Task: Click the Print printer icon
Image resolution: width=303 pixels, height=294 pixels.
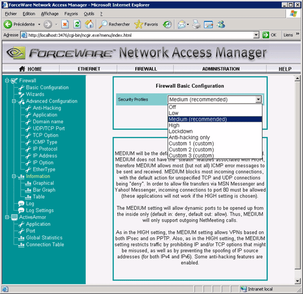Action: 196,24
